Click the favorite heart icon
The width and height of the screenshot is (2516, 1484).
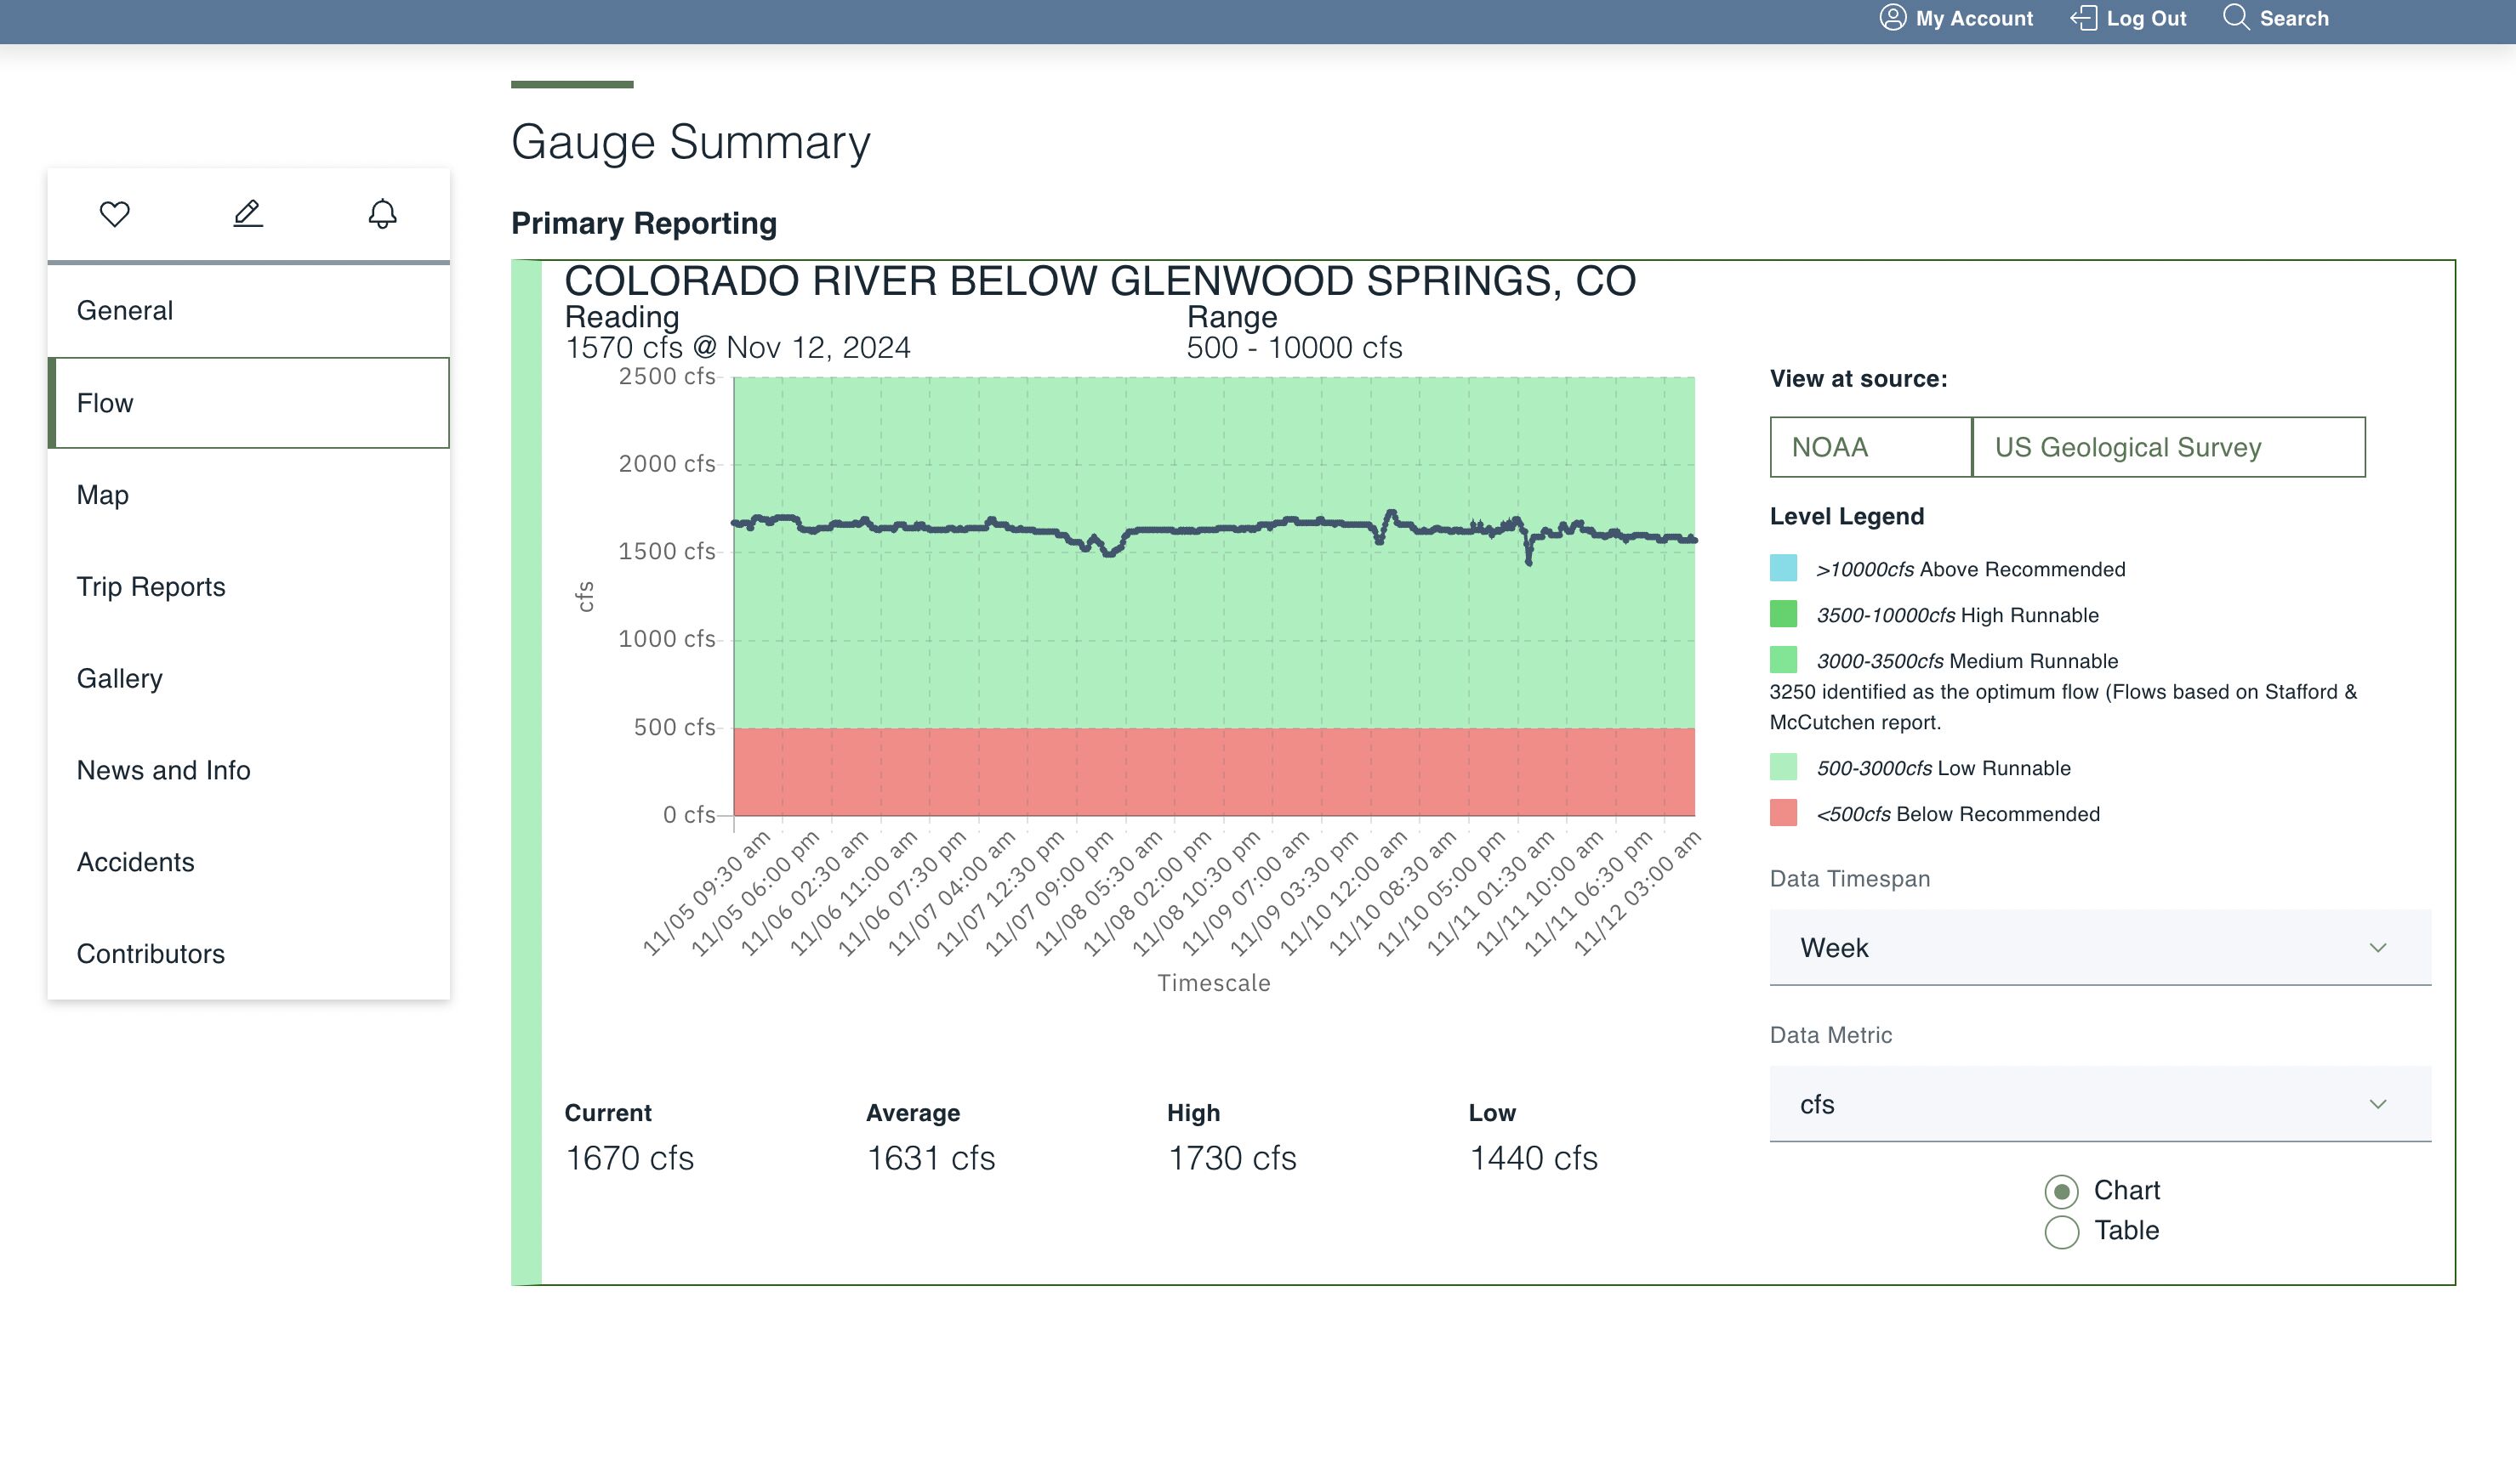[115, 213]
